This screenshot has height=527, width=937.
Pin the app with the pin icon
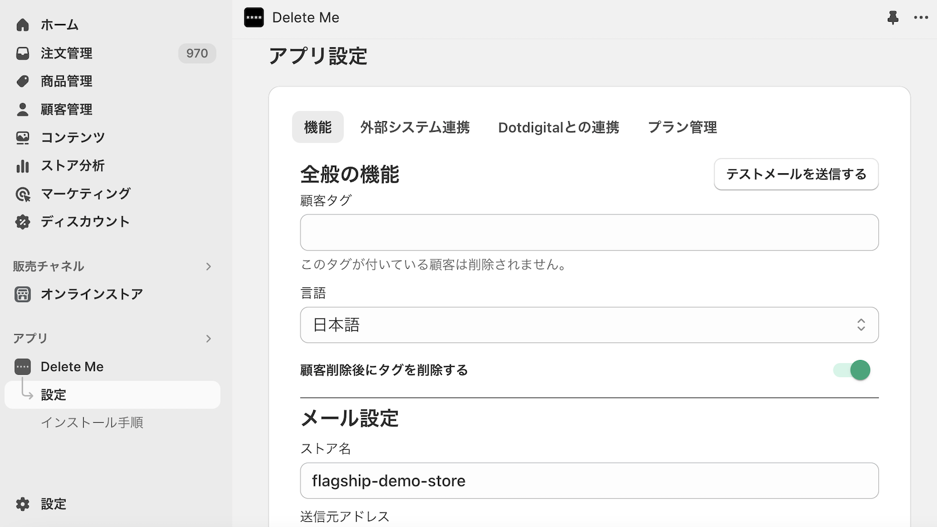[893, 18]
